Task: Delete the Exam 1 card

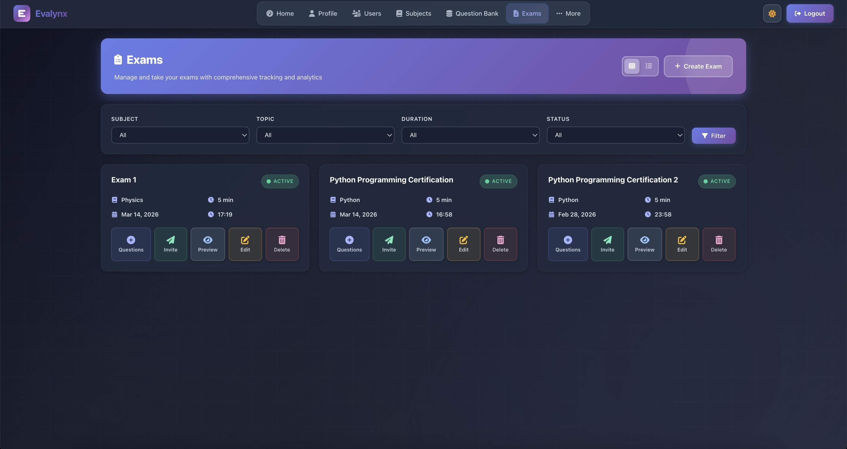Action: coord(282,244)
